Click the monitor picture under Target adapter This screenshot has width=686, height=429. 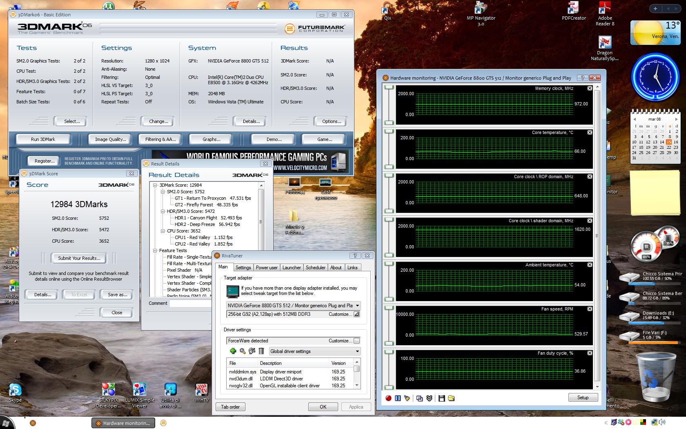233,291
